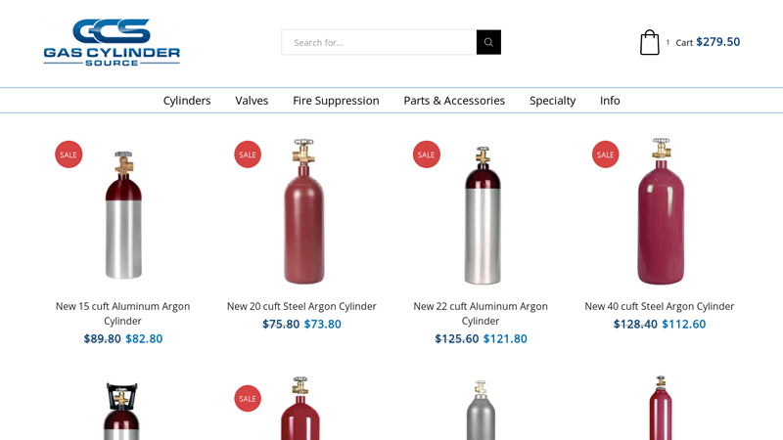Click the search magnifier button
The height and width of the screenshot is (440, 783).
click(x=488, y=42)
